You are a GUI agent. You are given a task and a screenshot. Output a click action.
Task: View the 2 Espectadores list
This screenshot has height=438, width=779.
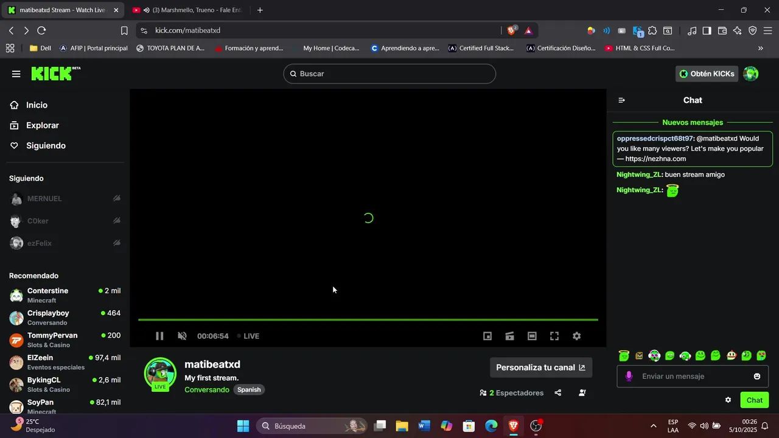pos(512,393)
